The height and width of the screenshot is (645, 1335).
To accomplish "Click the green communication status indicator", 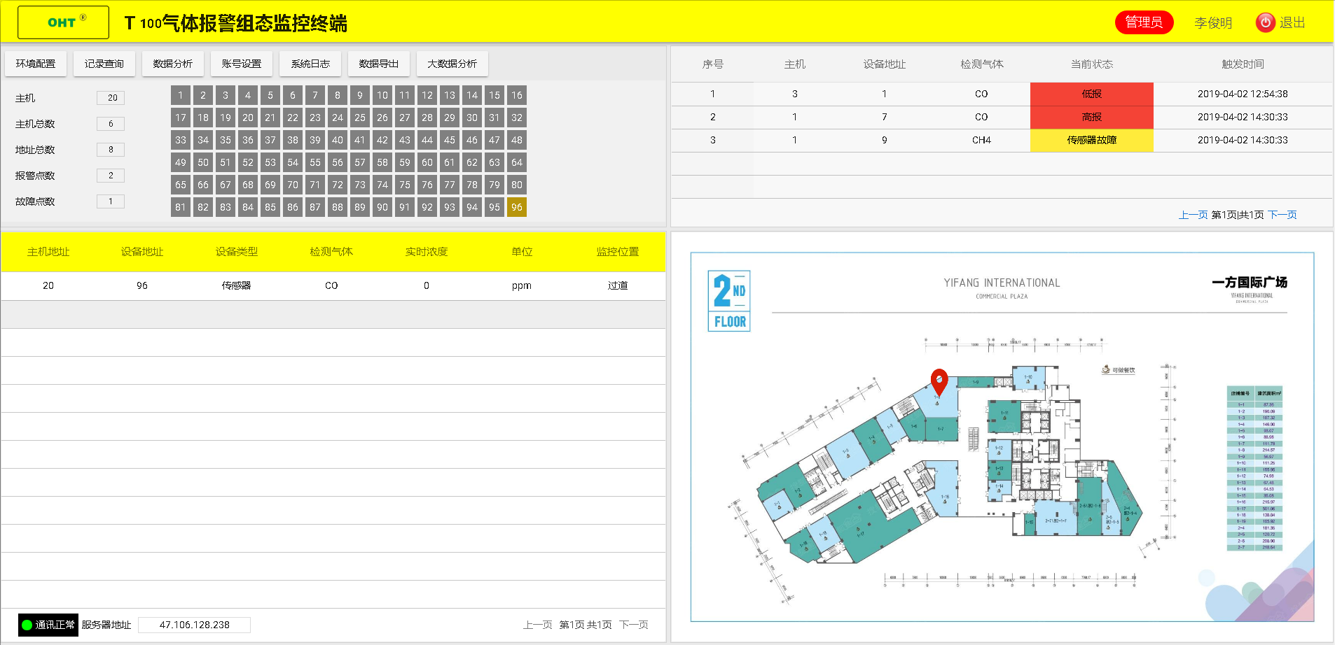I will click(x=27, y=625).
